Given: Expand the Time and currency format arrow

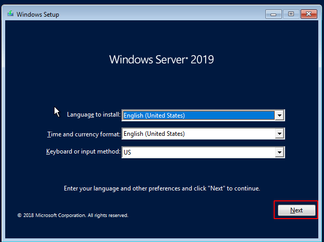Looking at the screenshot, I should click(279, 134).
